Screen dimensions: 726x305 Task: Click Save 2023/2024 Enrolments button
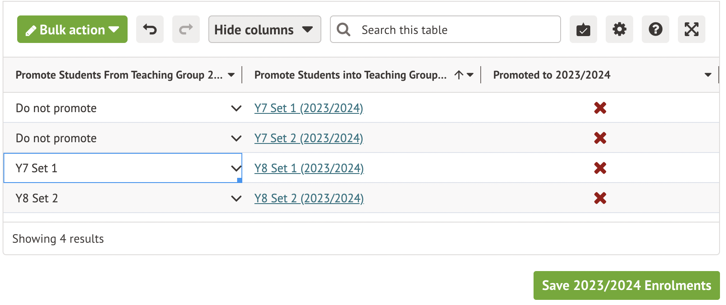[626, 285]
